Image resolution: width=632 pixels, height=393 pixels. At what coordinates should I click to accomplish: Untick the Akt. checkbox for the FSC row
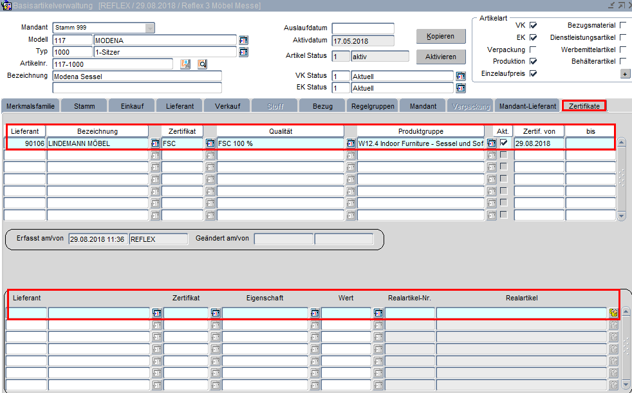point(504,143)
